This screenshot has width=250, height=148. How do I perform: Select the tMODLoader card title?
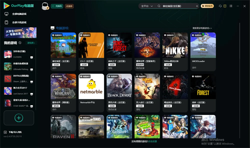[198, 61]
